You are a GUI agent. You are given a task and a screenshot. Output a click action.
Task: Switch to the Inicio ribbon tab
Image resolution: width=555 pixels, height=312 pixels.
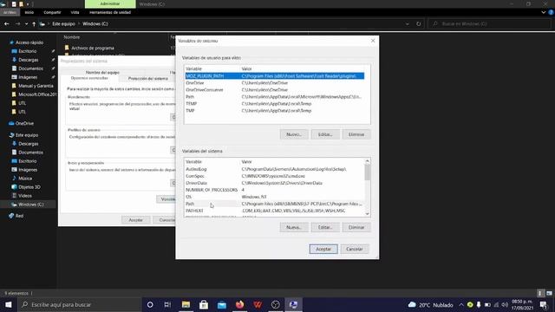(29, 12)
